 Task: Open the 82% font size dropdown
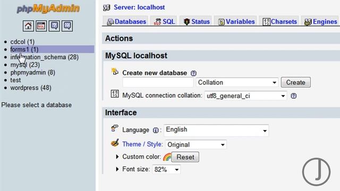166,169
